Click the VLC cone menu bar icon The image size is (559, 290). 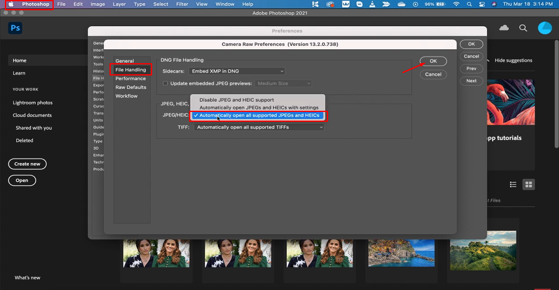coord(372,4)
